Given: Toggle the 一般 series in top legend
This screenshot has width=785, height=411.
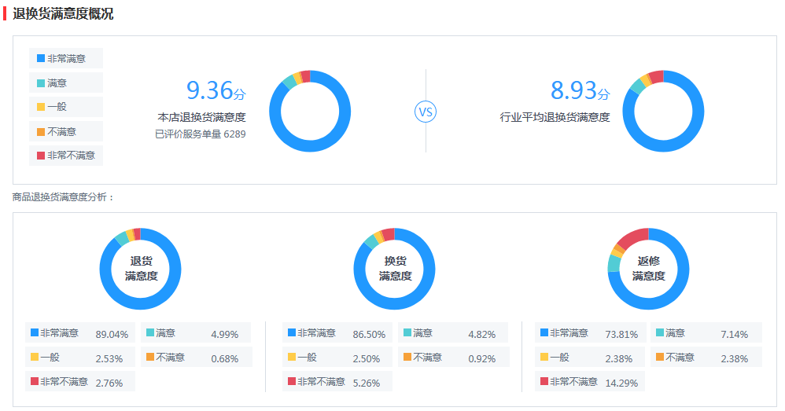Looking at the screenshot, I should coord(65,107).
